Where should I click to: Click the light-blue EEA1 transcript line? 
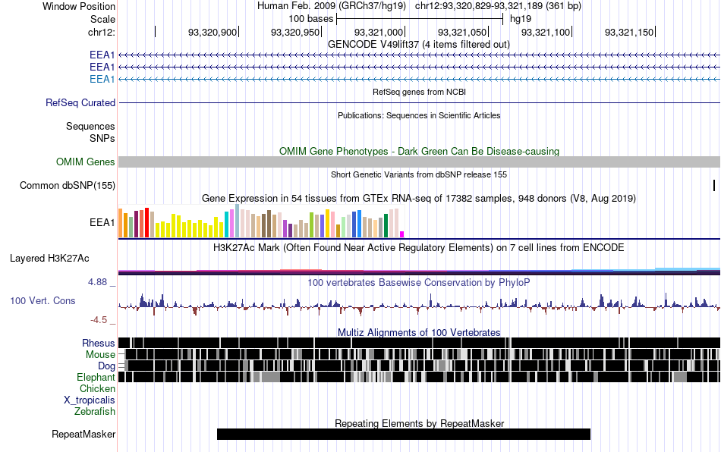pos(419,79)
